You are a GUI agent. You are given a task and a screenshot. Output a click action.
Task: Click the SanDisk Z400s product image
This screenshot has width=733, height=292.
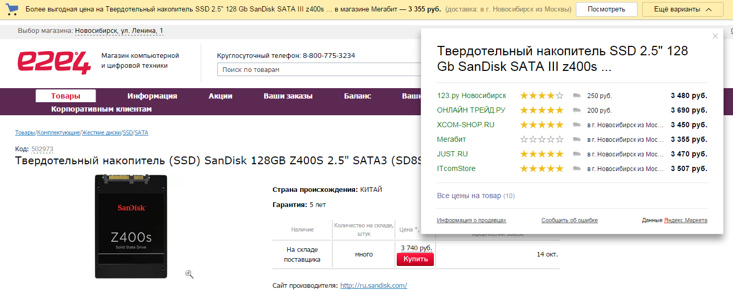click(131, 226)
